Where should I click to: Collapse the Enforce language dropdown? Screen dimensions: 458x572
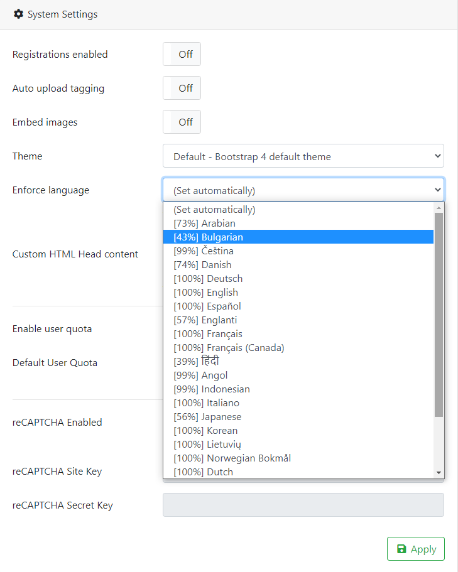[303, 190]
